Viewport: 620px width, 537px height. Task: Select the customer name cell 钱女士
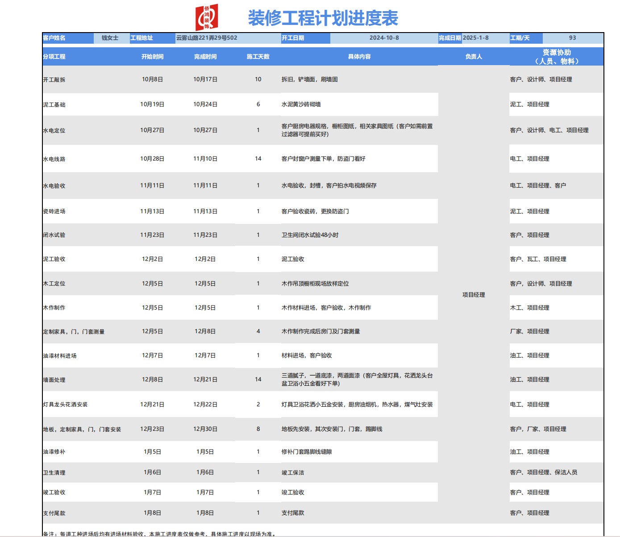coord(110,38)
